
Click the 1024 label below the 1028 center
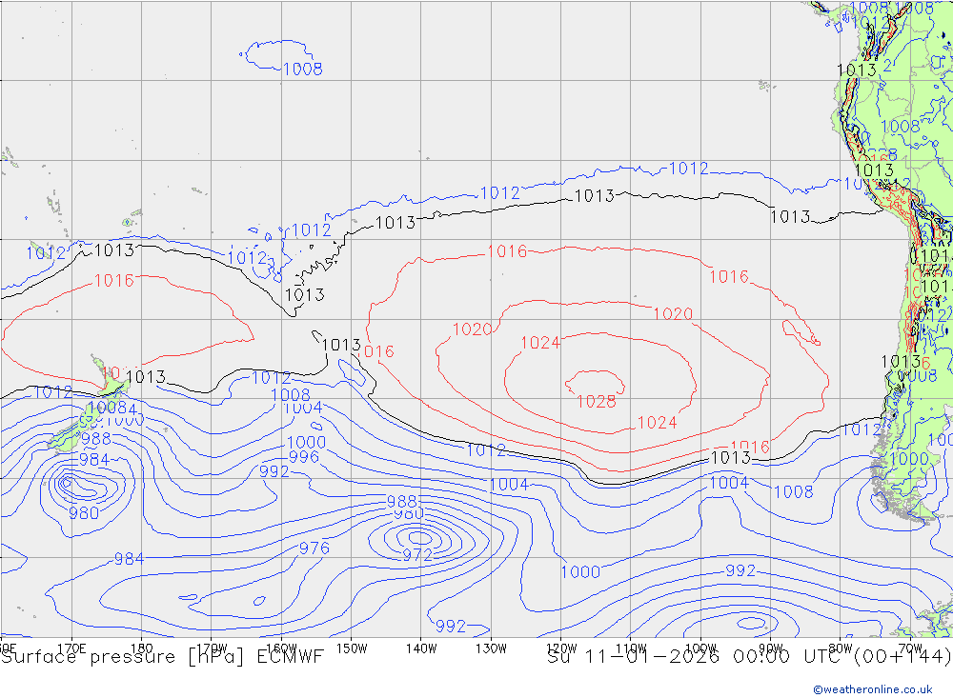point(657,422)
